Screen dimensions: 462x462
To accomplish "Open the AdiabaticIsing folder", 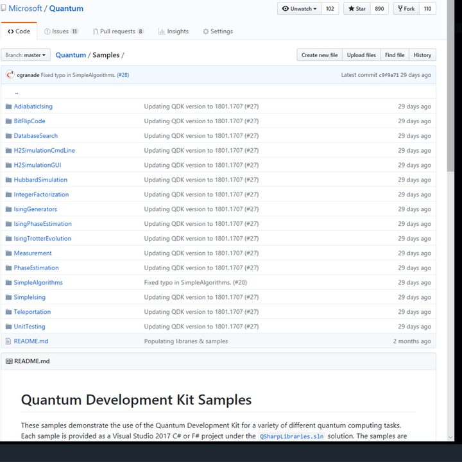I will 33,107.
